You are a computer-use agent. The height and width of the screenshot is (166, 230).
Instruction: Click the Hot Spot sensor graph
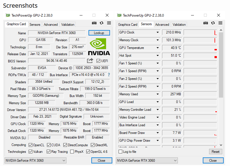coord(200,56)
